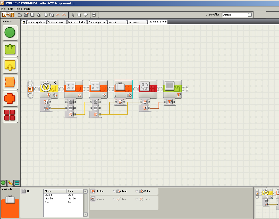Click the Name column header
Screen dimensions: 279x219
point(55,191)
